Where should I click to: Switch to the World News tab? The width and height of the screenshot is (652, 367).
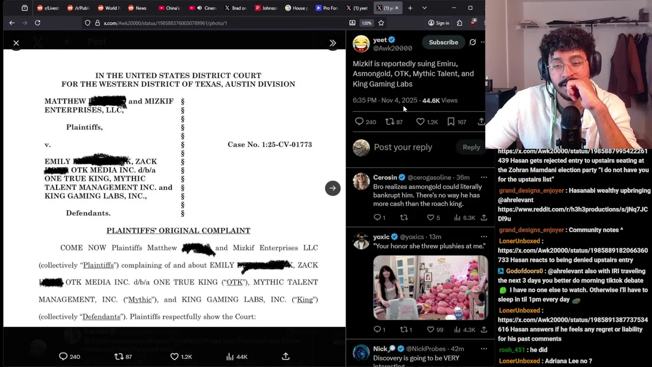[108, 8]
